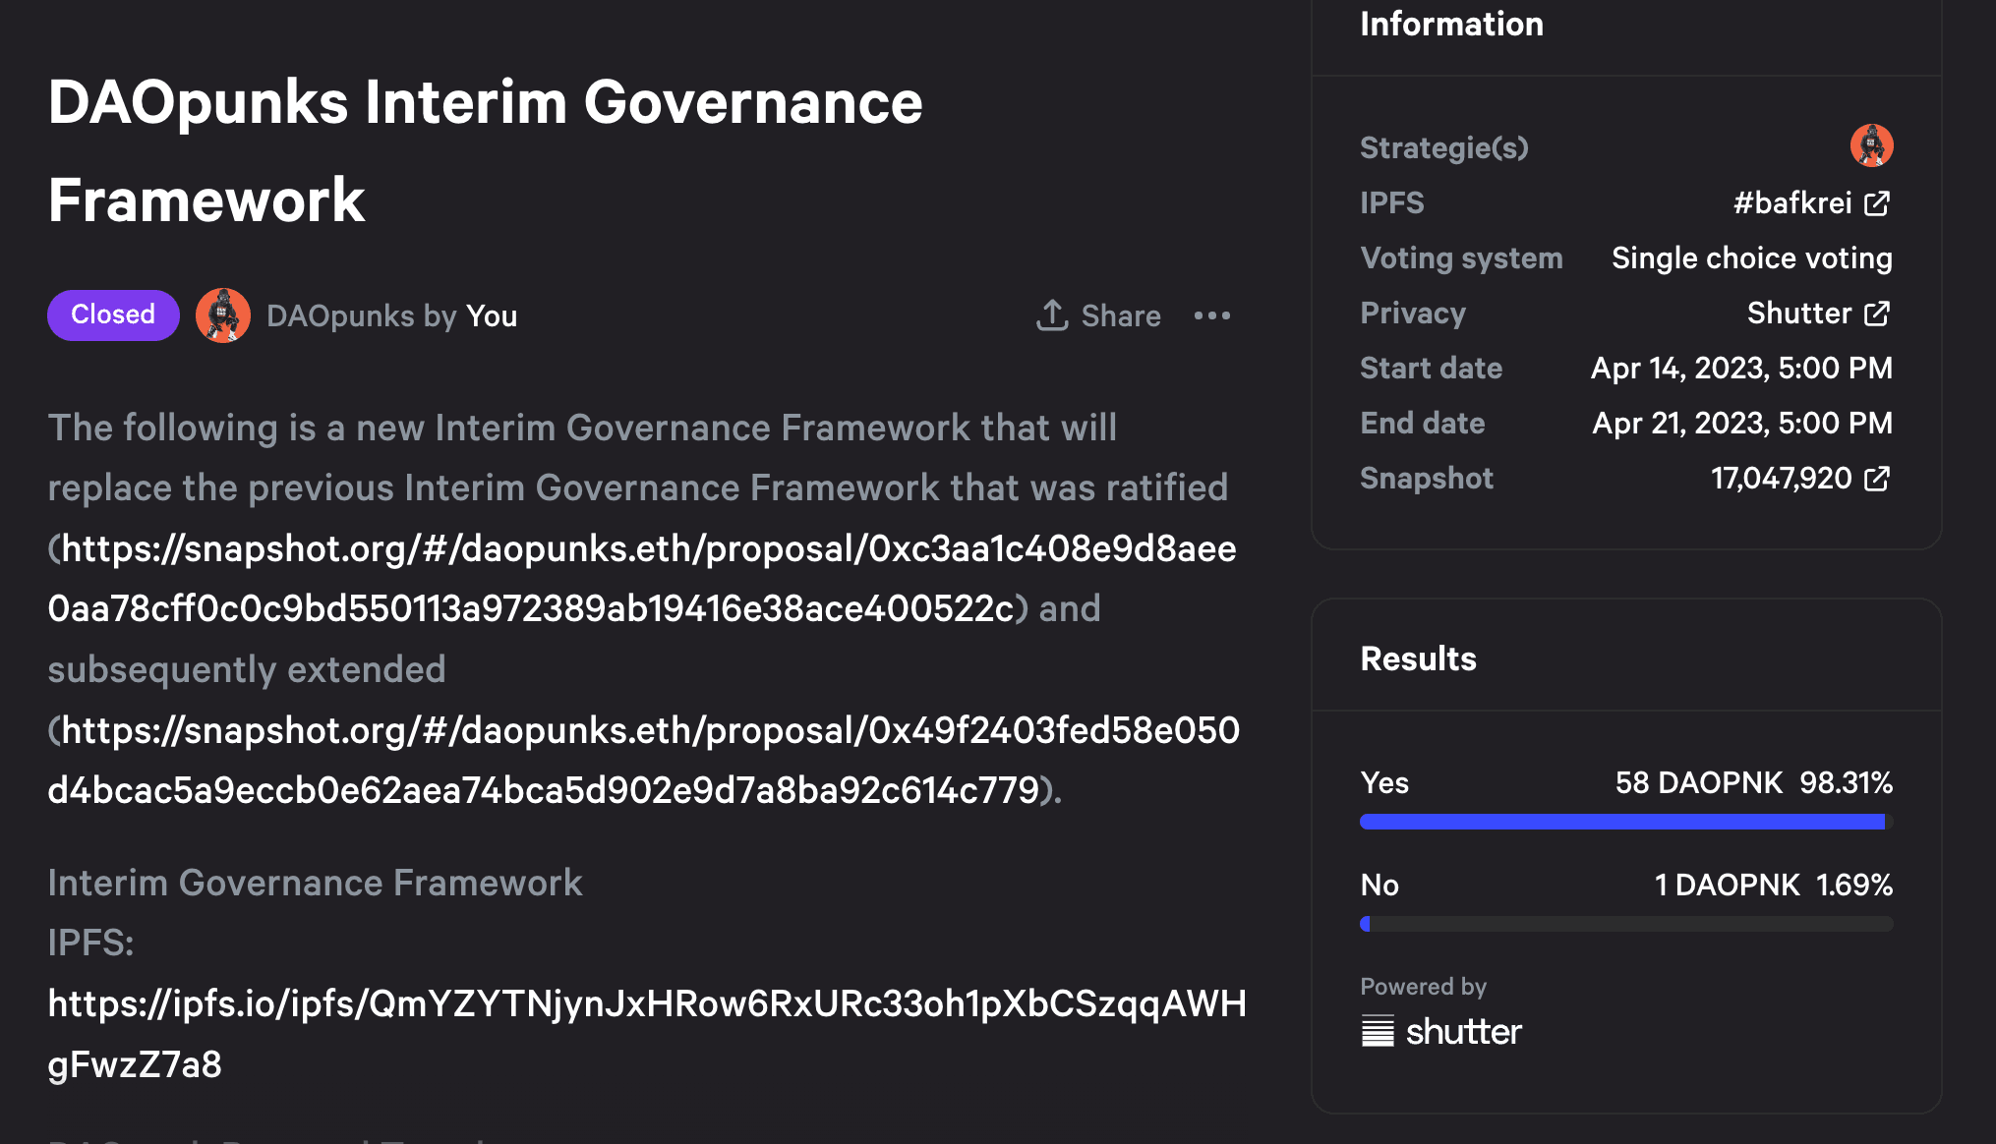Click the shutter logo under Powered by
Screen dimensions: 1996x1144
tap(1441, 1031)
